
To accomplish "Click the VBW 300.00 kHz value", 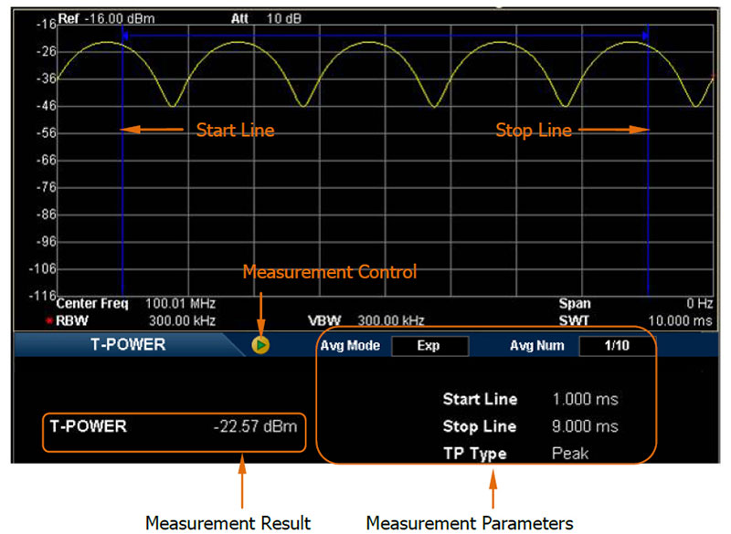I will (x=391, y=320).
